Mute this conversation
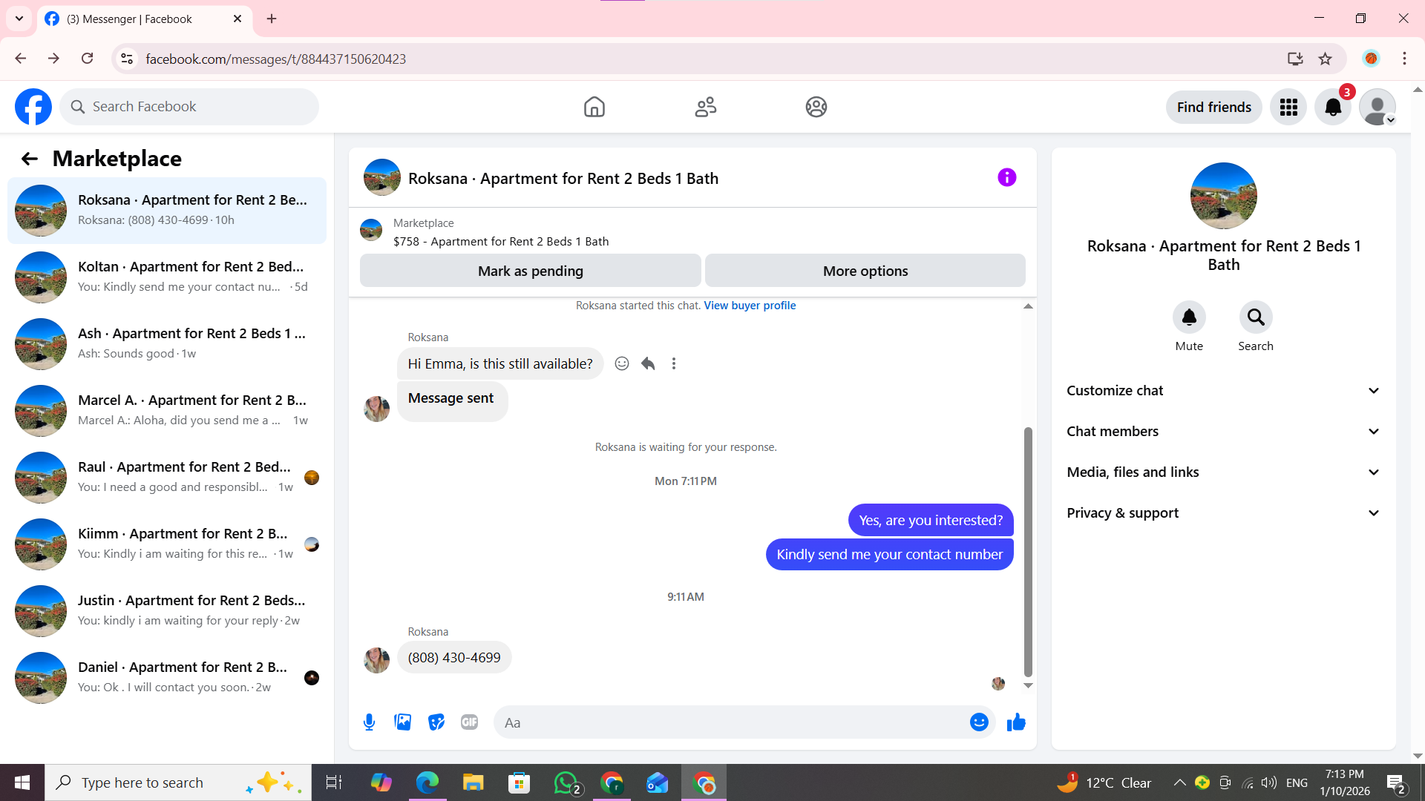Viewport: 1425px width, 801px height. [x=1189, y=317]
